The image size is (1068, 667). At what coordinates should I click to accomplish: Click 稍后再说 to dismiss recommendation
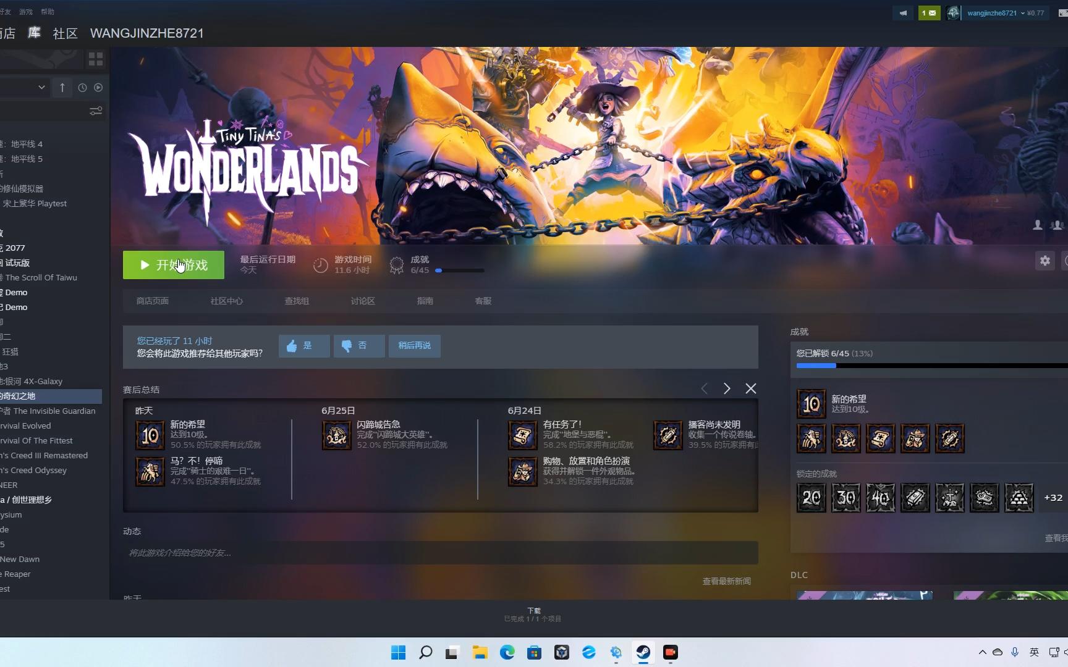pos(415,346)
